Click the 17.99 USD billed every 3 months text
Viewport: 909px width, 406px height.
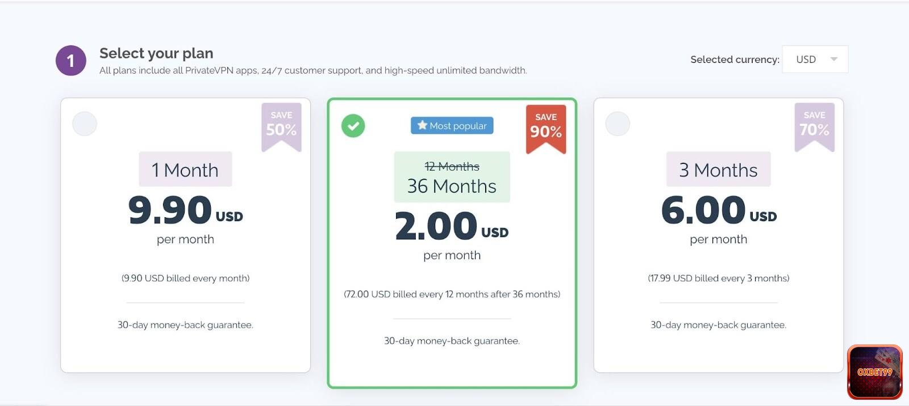pyautogui.click(x=718, y=278)
